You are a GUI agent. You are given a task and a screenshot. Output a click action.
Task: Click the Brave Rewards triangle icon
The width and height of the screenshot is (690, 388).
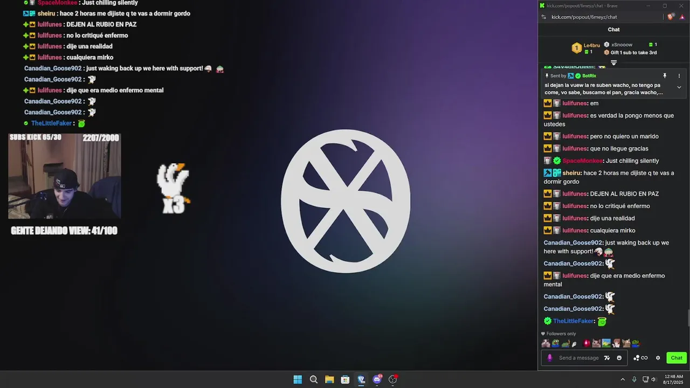(682, 17)
